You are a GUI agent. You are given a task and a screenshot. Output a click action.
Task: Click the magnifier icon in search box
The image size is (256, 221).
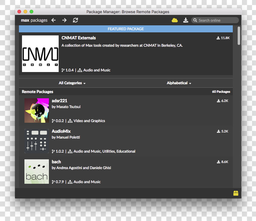pyautogui.click(x=195, y=20)
